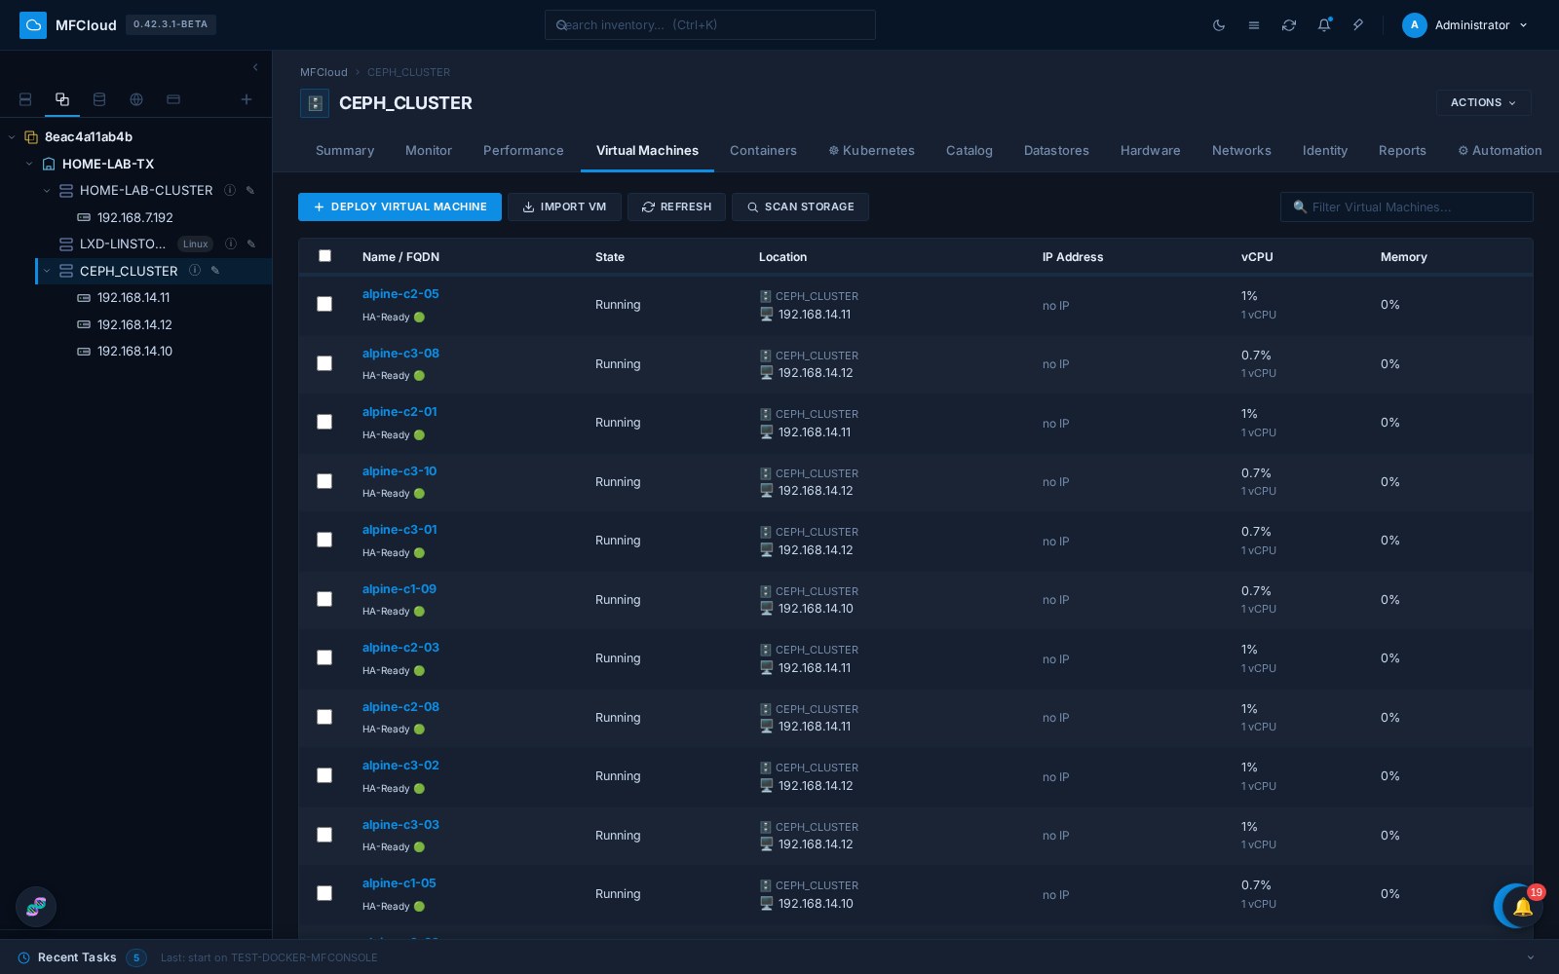This screenshot has height=974, width=1559.
Task: Click Recent Tasks clock icon
Action: 24,957
